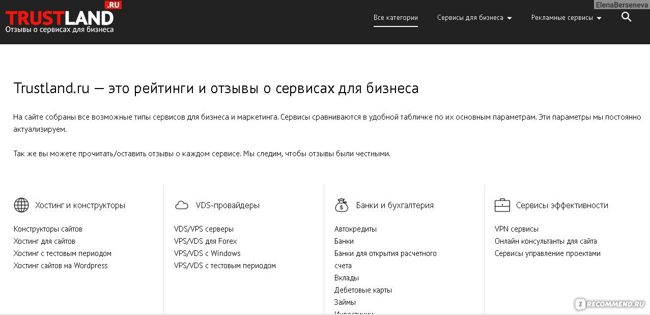
Task: Open 'Хостинг с тестовым периодом' link
Action: (x=63, y=253)
